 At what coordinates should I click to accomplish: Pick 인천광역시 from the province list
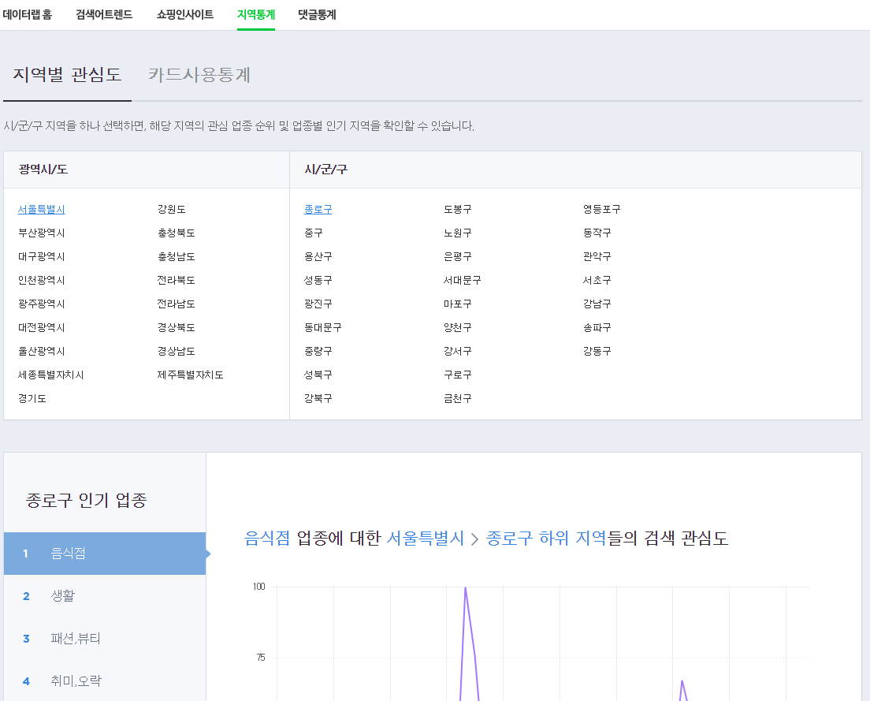41,280
